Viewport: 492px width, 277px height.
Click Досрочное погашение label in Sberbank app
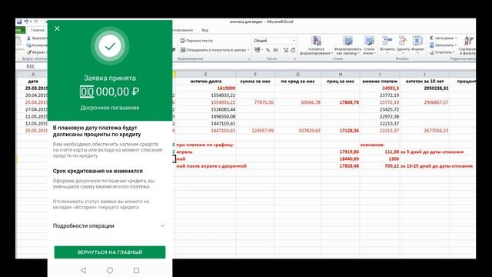pos(110,108)
